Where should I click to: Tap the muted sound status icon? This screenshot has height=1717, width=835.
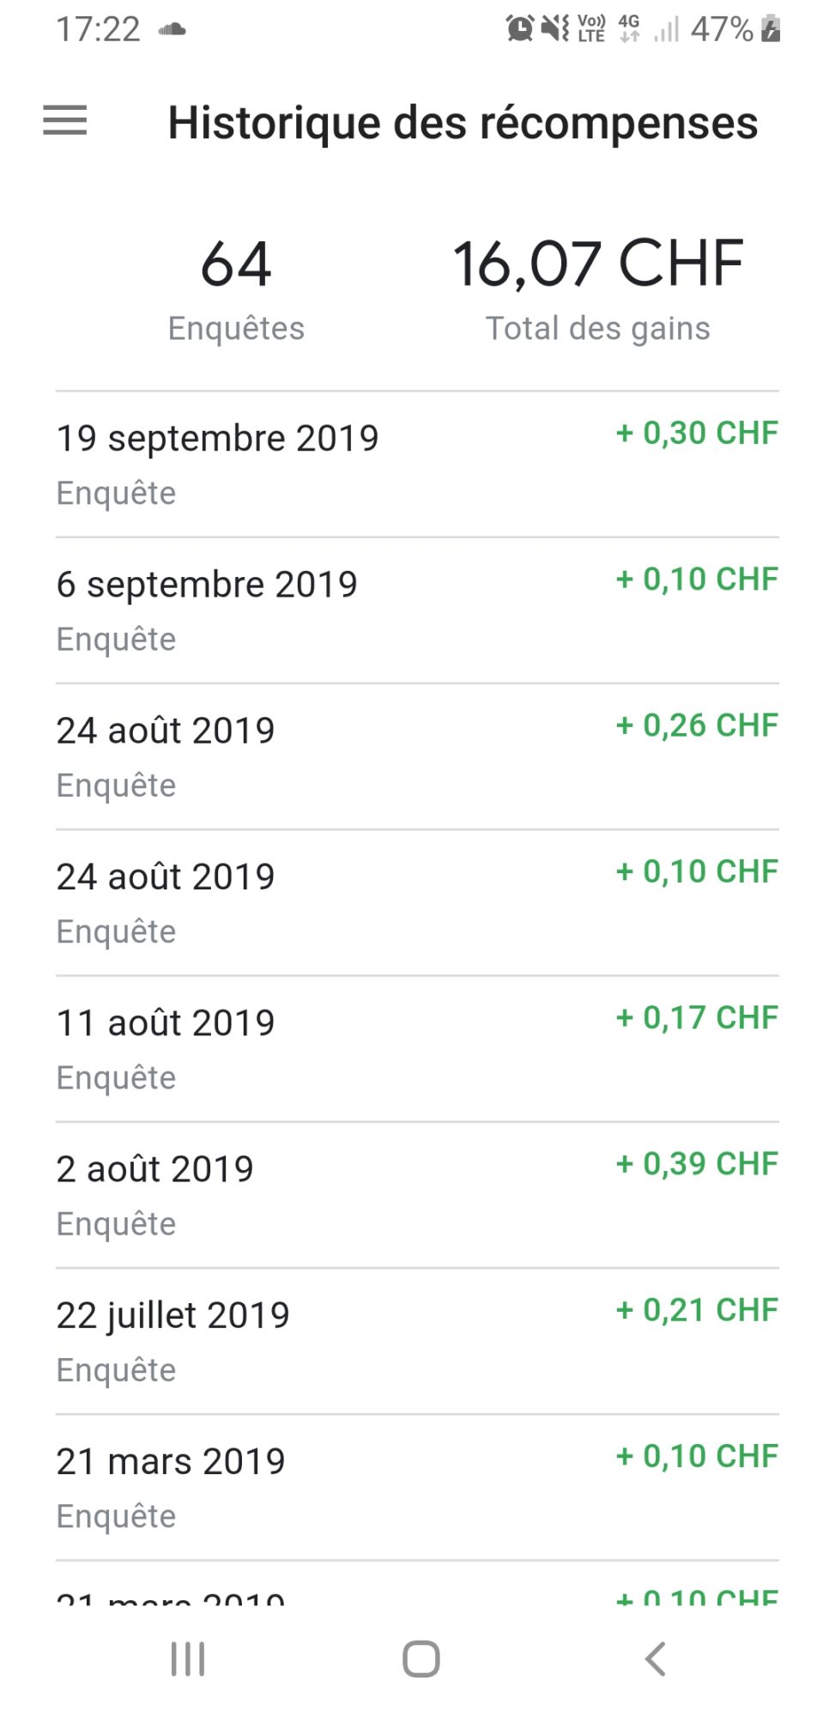(555, 29)
